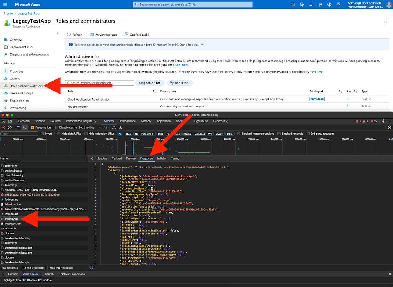
Task: Open the Application tab in DevTools
Action: click(x=163, y=121)
